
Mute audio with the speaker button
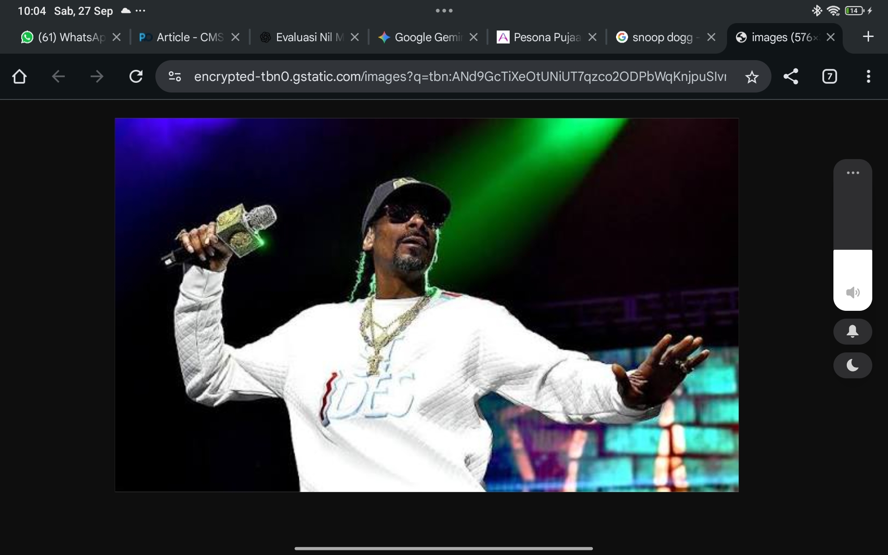[x=852, y=292]
